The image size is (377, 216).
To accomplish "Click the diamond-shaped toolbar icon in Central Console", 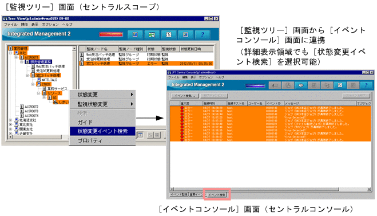I will [301, 85].
